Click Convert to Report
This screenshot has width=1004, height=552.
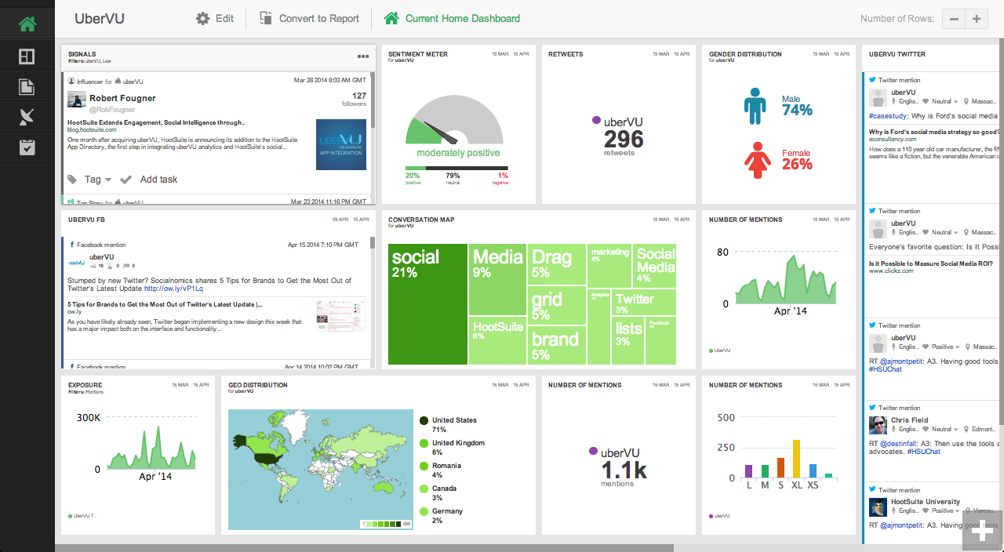click(x=310, y=18)
